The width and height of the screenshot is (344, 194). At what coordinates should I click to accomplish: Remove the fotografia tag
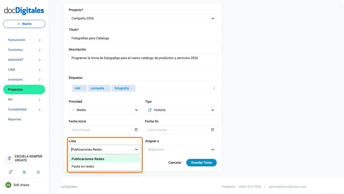[x=132, y=88]
